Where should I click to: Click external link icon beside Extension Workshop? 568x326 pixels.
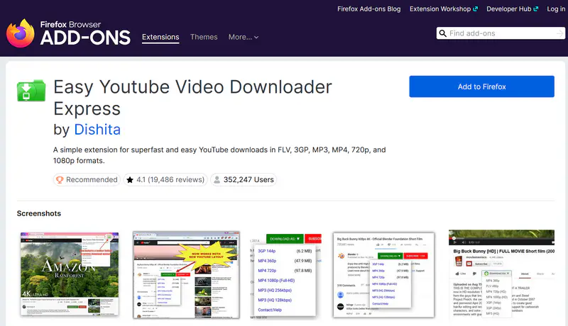(475, 9)
